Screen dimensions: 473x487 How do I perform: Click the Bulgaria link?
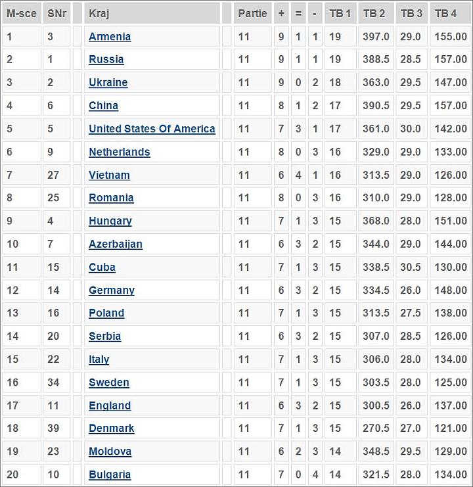(110, 475)
